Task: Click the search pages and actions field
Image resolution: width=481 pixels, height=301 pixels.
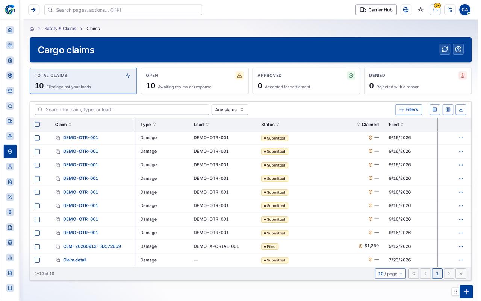Action: coord(123,10)
